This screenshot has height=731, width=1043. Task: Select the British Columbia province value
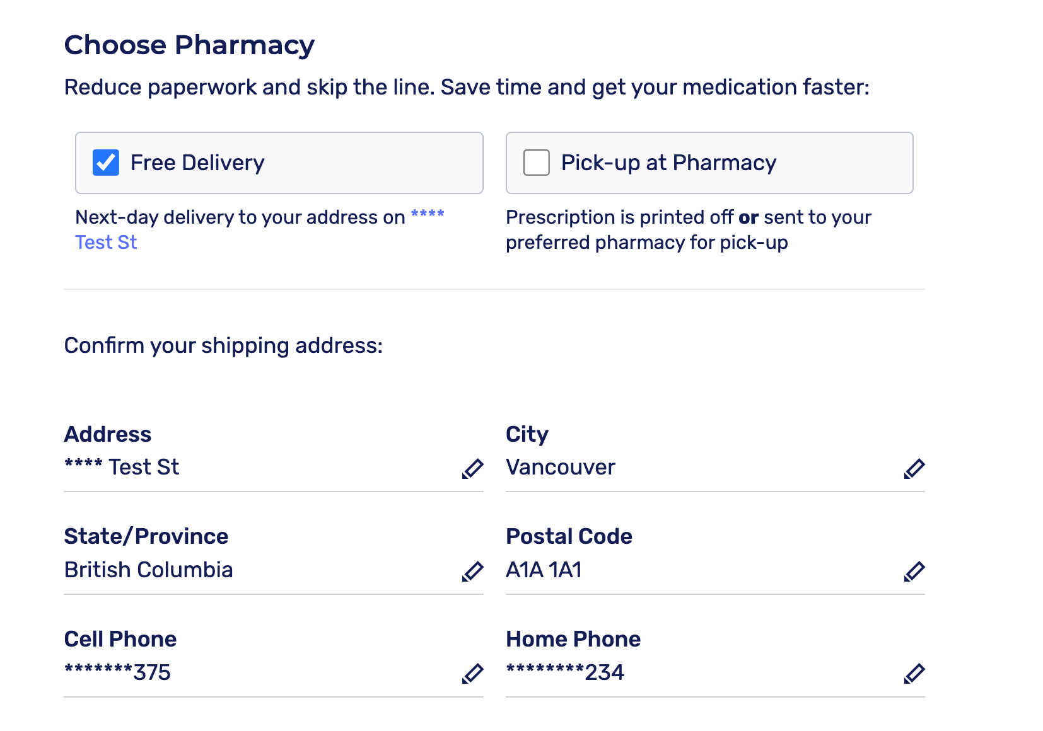149,570
